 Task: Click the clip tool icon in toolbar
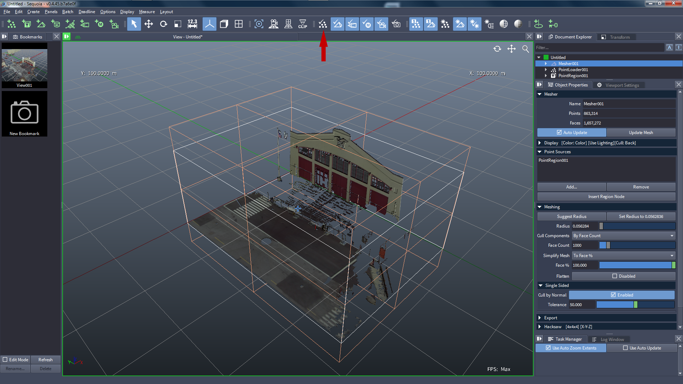coord(303,24)
